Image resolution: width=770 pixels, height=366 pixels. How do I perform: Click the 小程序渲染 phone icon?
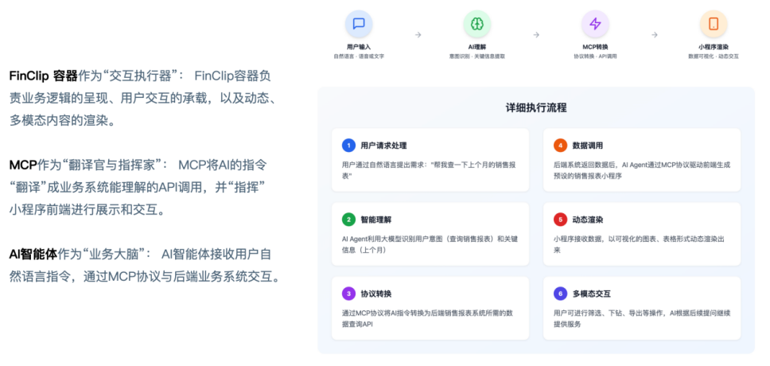click(714, 24)
